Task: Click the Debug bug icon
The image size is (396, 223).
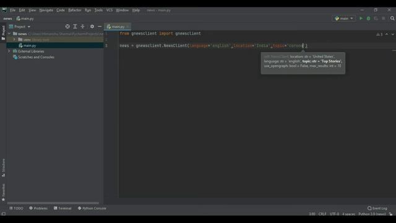Action: 369,18
